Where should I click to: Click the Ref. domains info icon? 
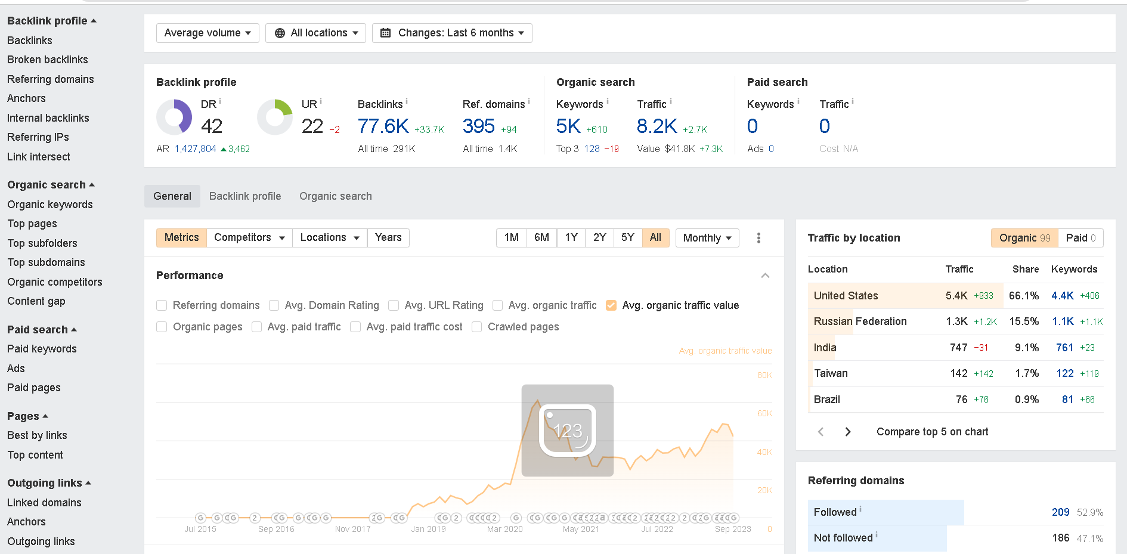pyautogui.click(x=529, y=101)
